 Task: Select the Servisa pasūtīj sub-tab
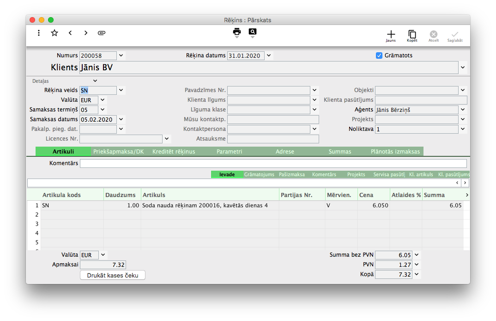point(389,174)
